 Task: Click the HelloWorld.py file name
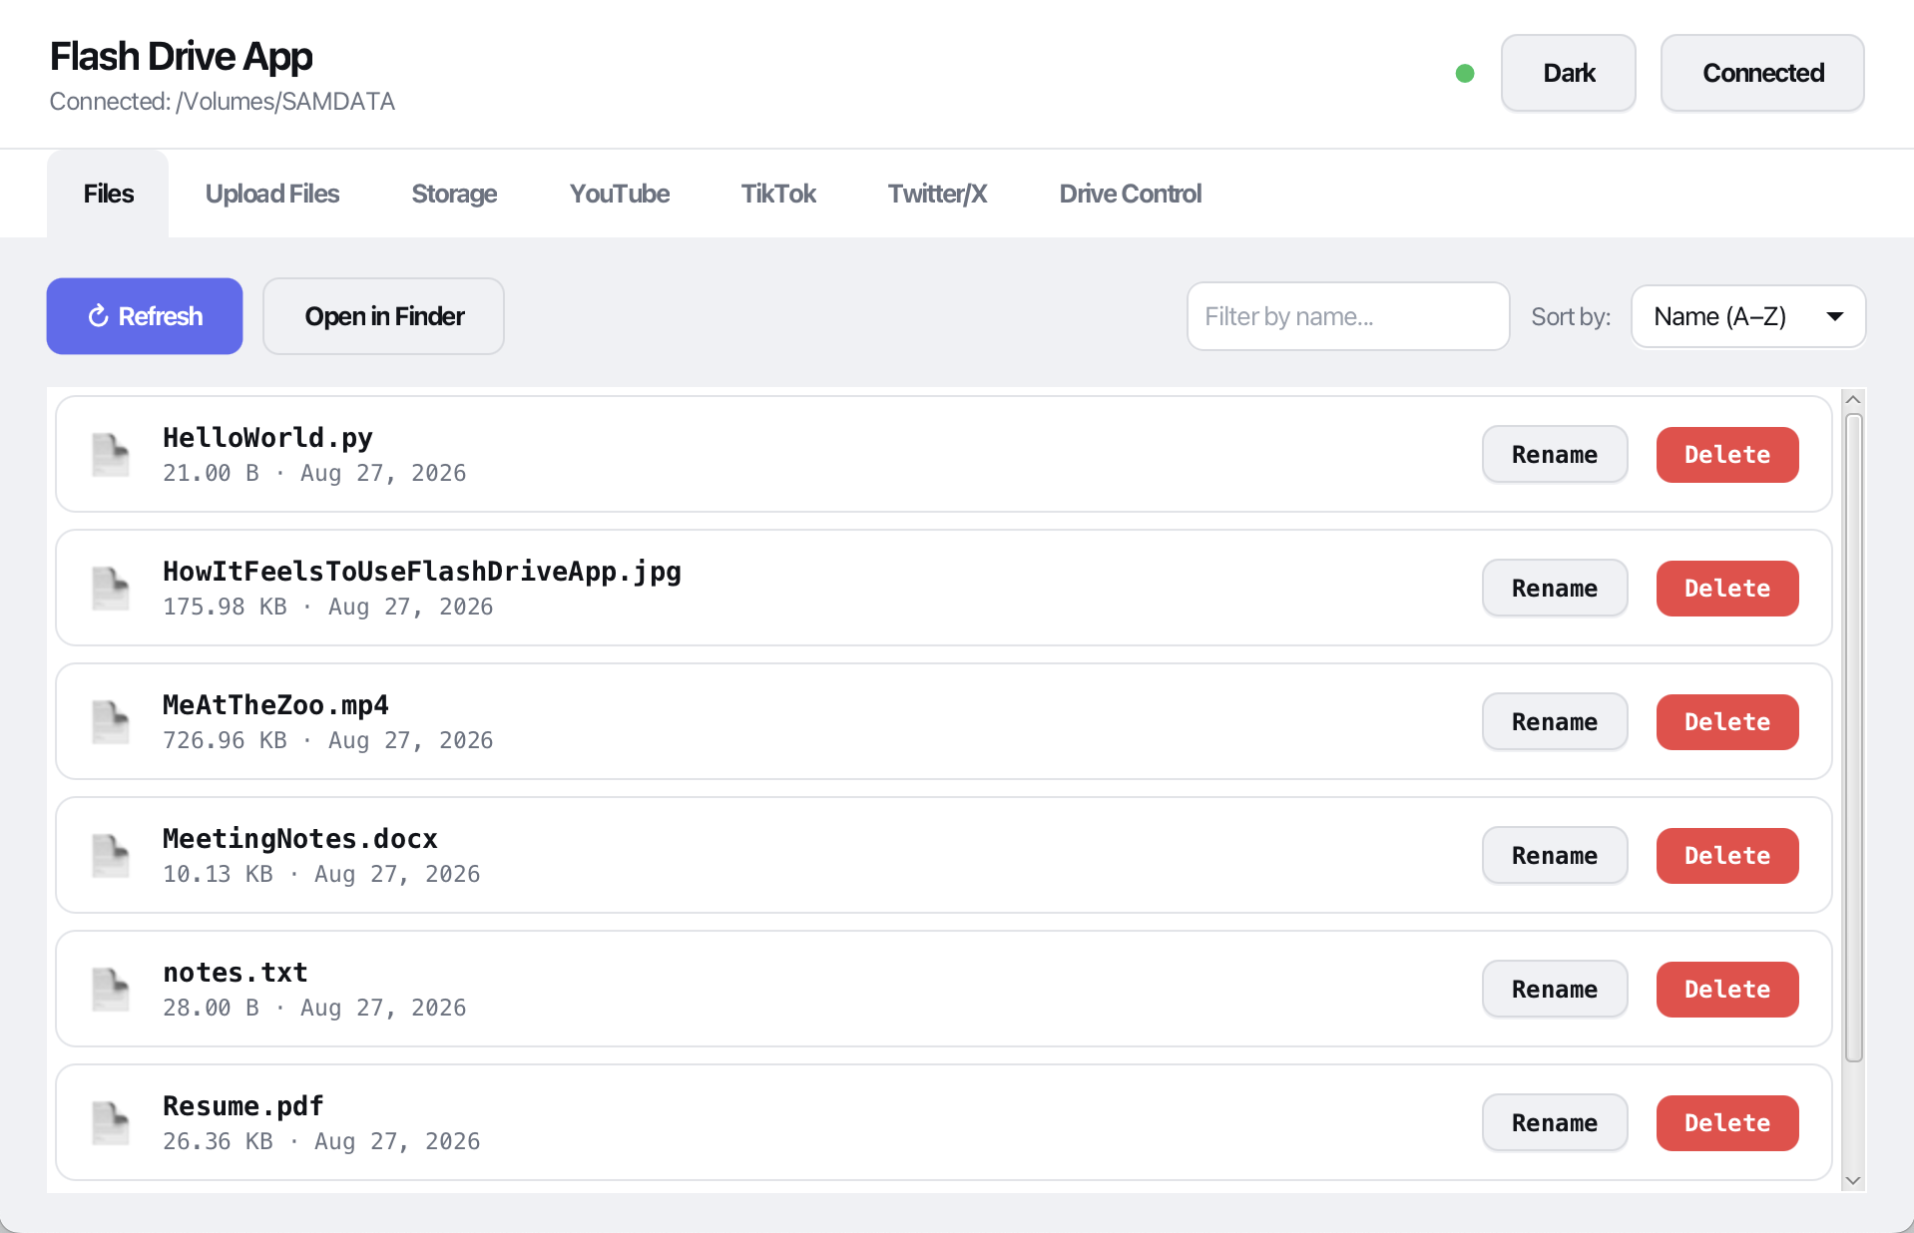pos(267,438)
